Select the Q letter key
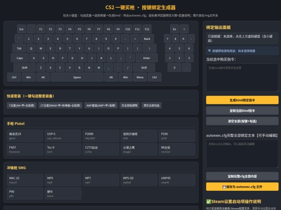The height and width of the screenshot is (210, 281). [31, 48]
